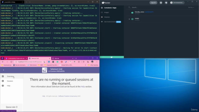The image size is (199, 112).
Task: Click the Images cloud icon in Docker
Action: (102, 12)
